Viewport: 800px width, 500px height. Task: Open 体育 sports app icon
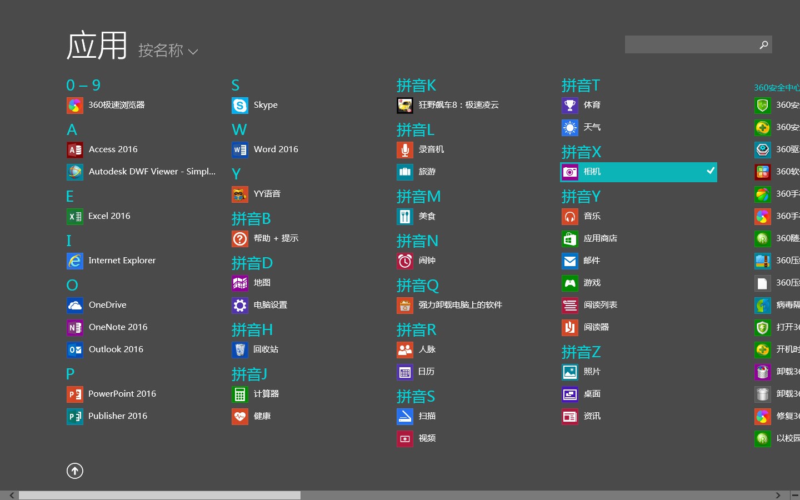[570, 105]
